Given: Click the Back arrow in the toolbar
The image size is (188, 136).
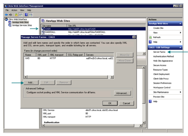Looking at the screenshot, I should [x=7, y=15].
